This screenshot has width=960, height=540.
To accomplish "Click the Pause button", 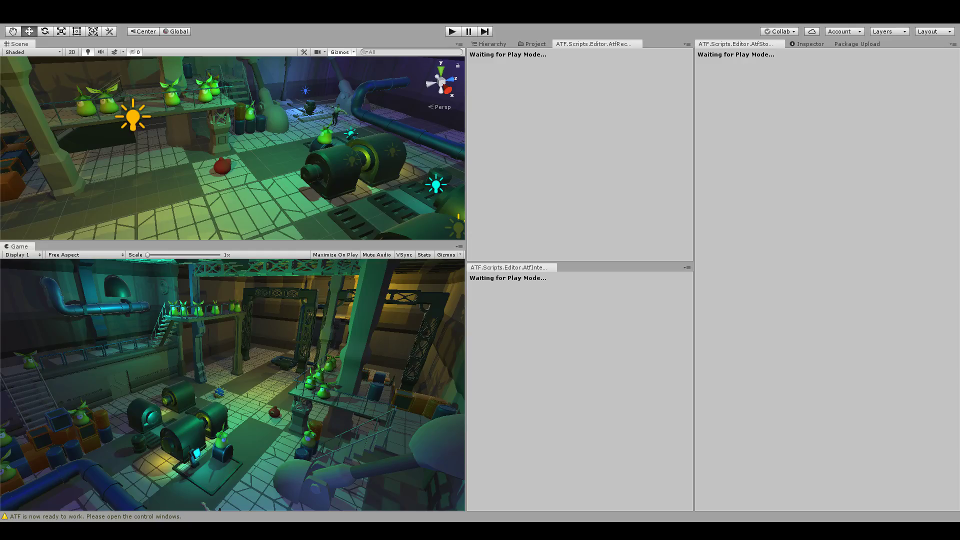I will (468, 31).
